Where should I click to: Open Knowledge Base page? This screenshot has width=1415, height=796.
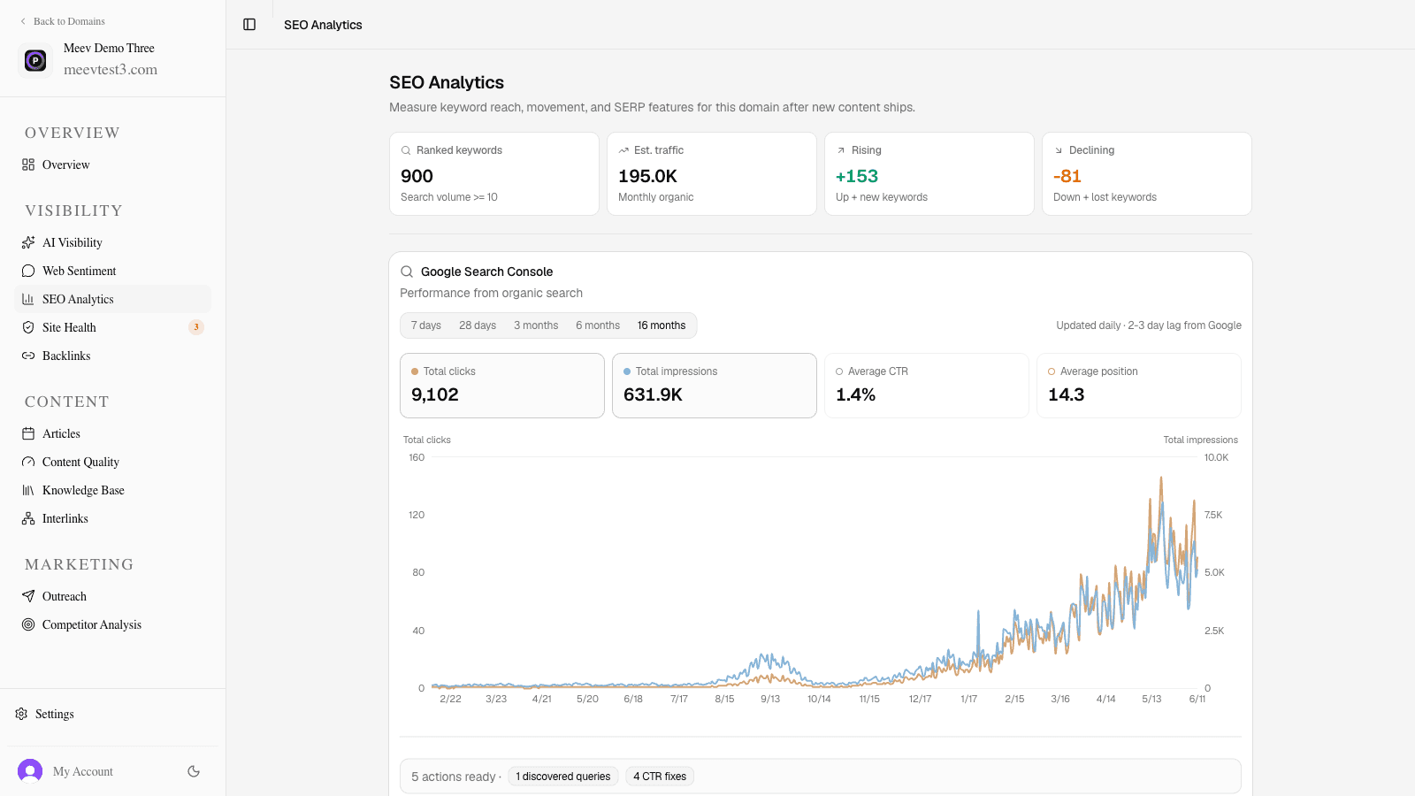click(x=113, y=490)
